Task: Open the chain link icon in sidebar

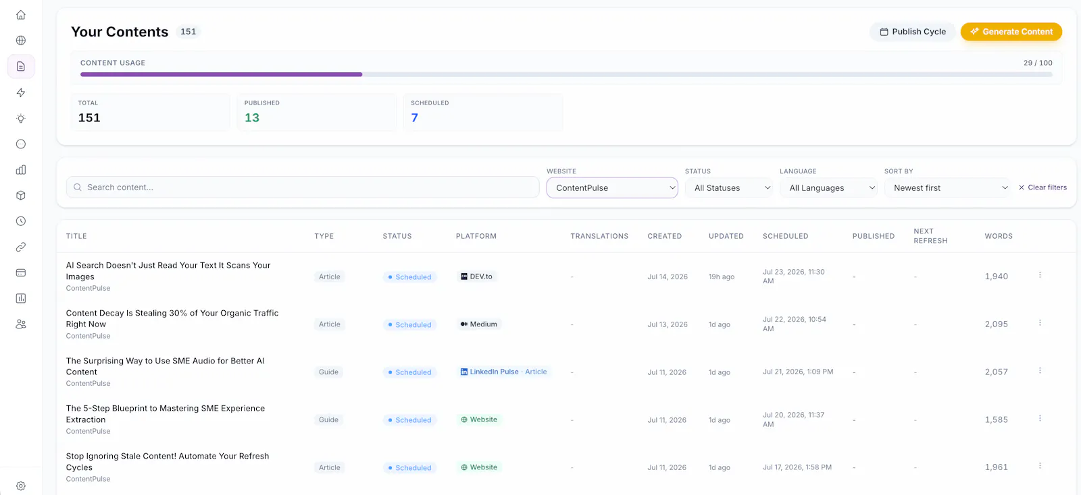Action: tap(21, 247)
